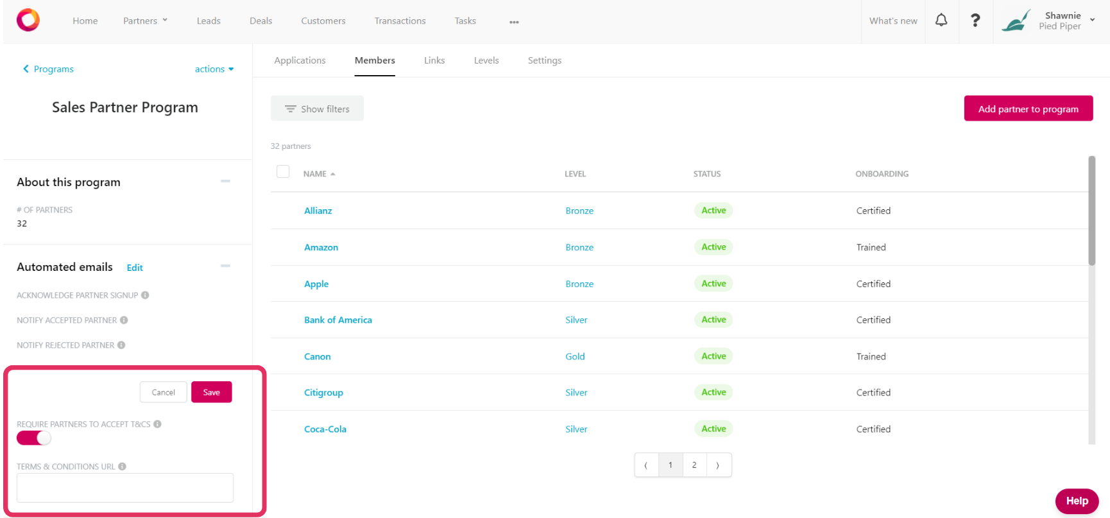Go to previous page arrow in pagination
The image size is (1110, 518).
[x=646, y=465]
